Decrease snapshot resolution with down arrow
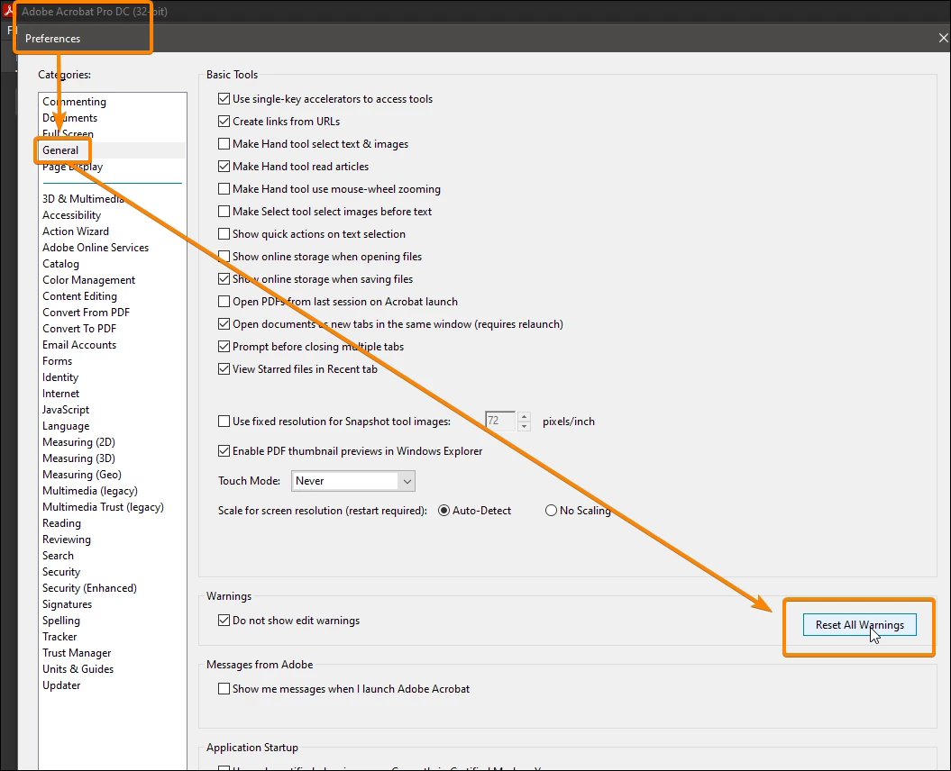Image resolution: width=951 pixels, height=771 pixels. click(525, 426)
